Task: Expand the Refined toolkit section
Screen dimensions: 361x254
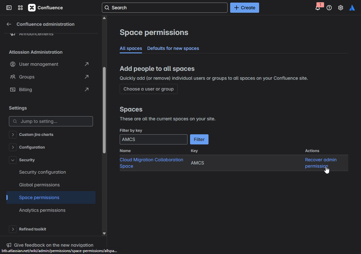Action: 13,229
